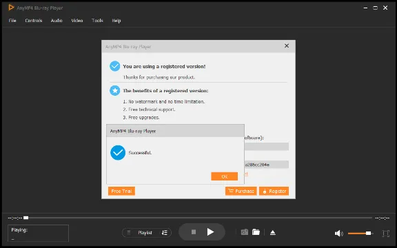Click the playback progress bar handle
This screenshot has width=397, height=248.
click(26, 218)
